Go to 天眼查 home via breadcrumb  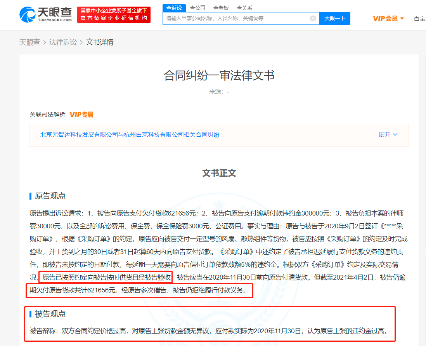(x=29, y=42)
